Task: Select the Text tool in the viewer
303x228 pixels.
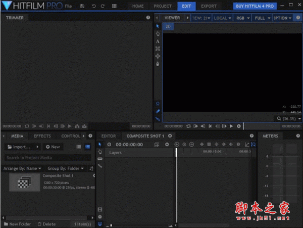Action: point(158,41)
